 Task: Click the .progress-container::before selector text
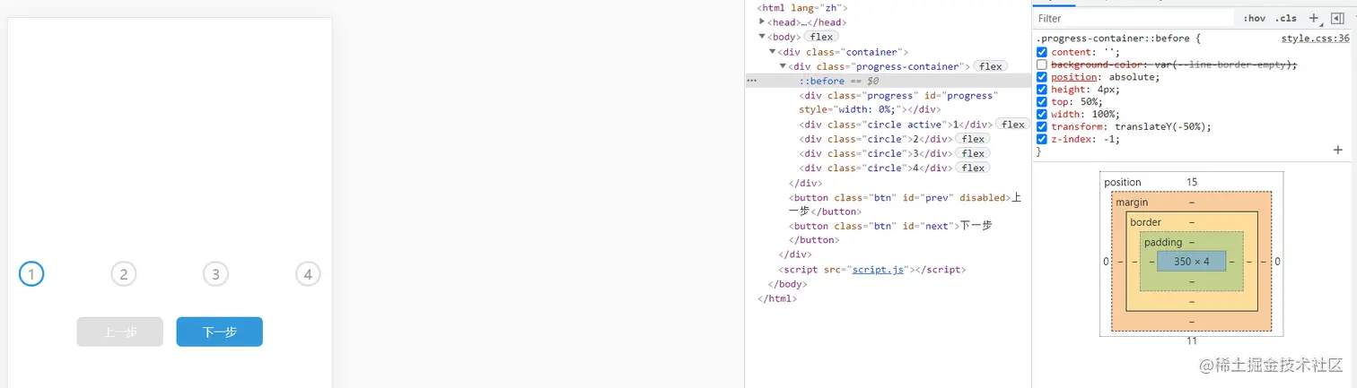point(1113,39)
